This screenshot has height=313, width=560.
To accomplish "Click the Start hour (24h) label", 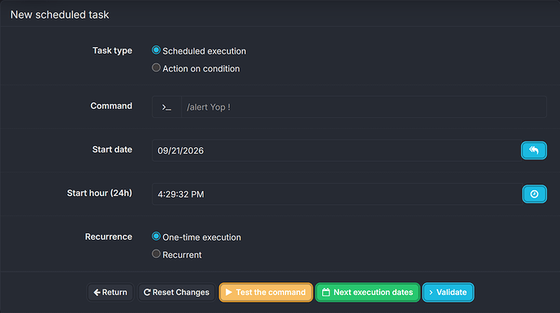I will (100, 193).
